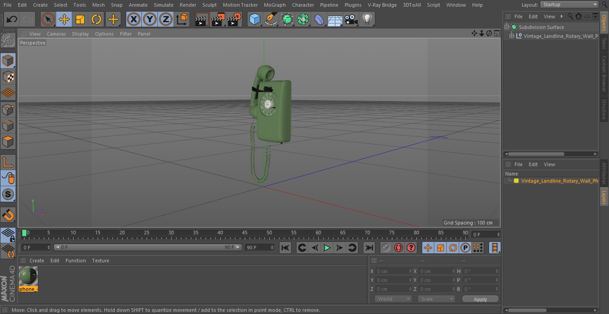Collapse the Subdivision Surface tree item
The width and height of the screenshot is (609, 314).
click(506, 27)
